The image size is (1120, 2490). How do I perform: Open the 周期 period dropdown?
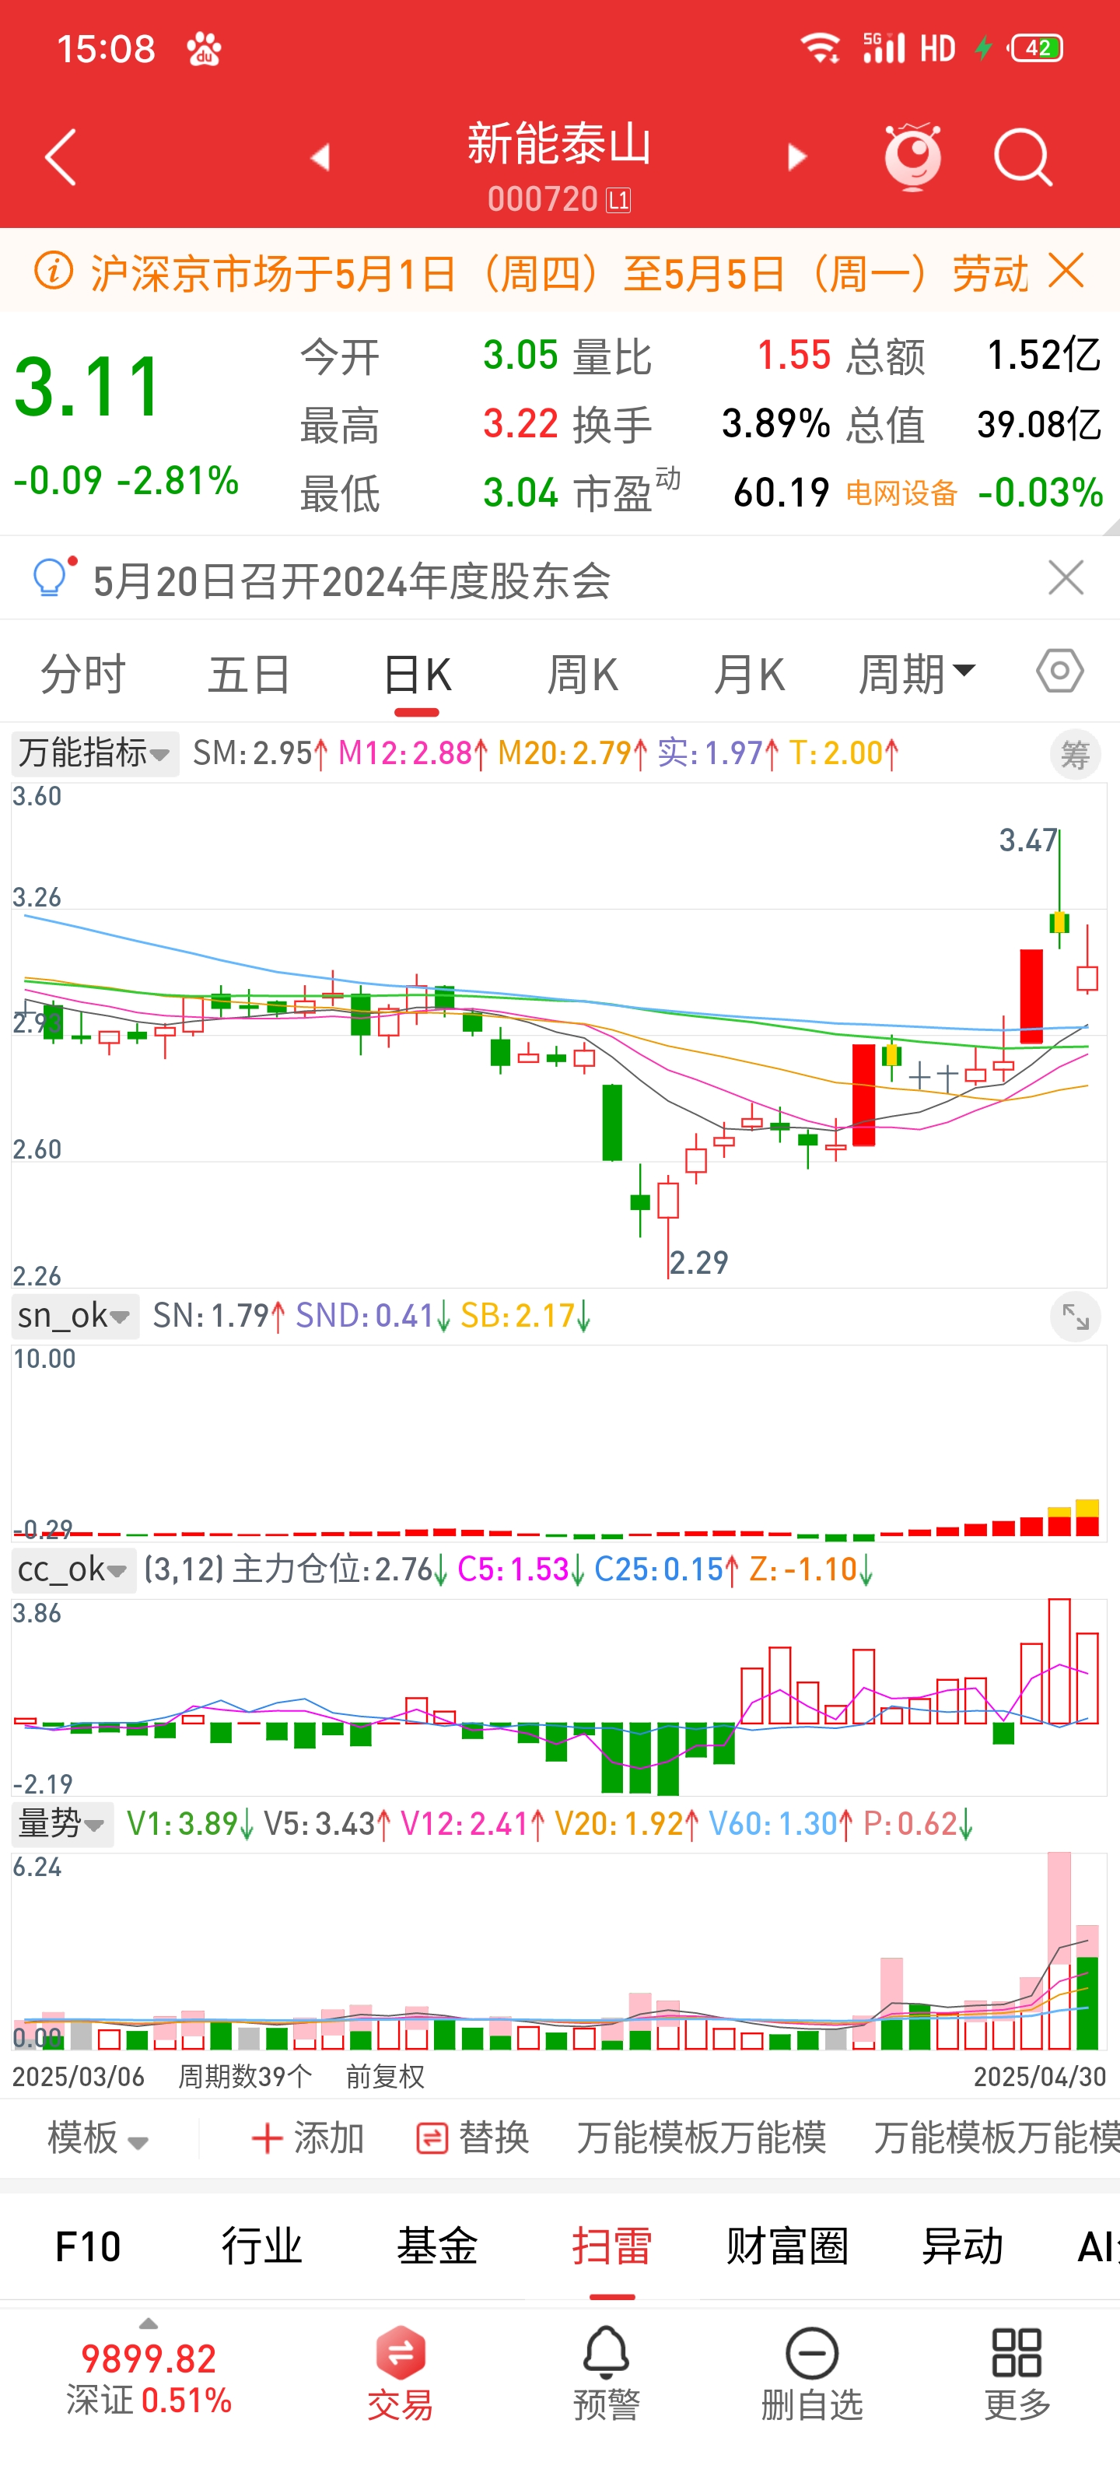point(916,674)
